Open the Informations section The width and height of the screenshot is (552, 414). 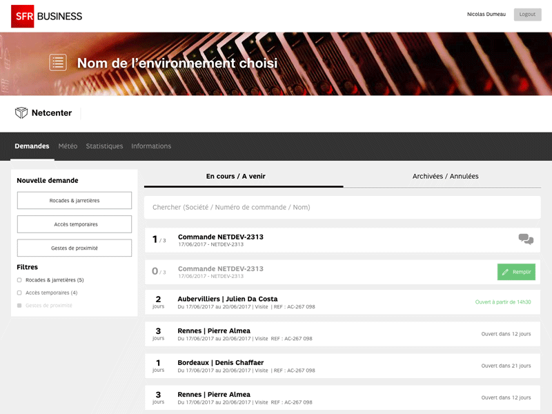point(151,146)
